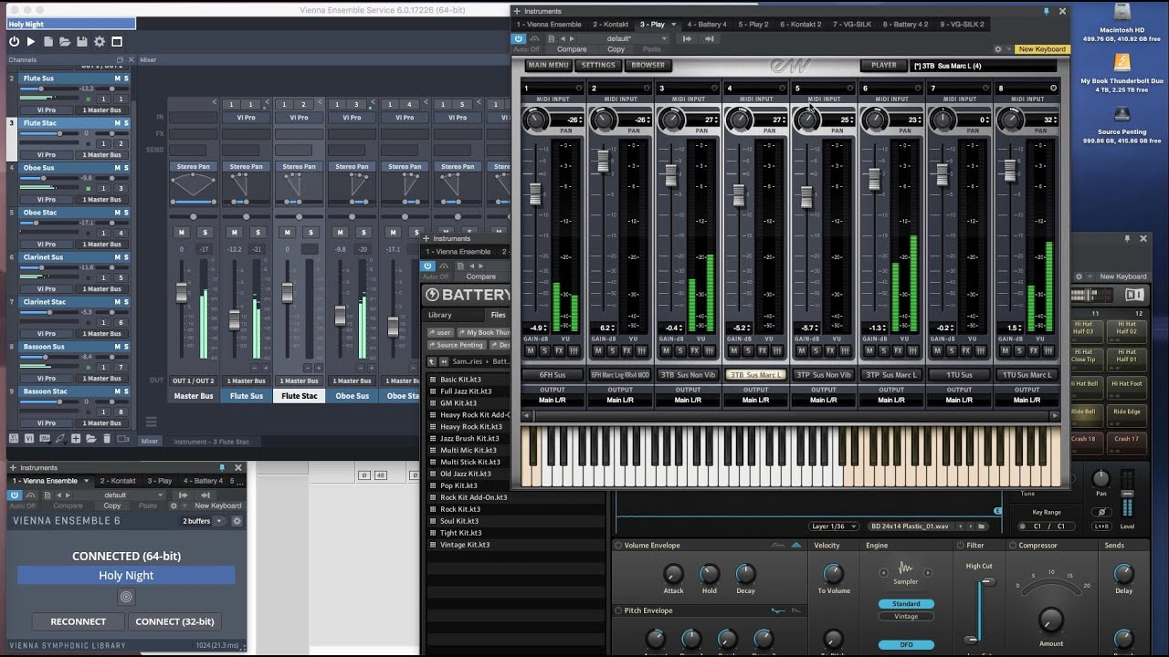This screenshot has height=657, width=1169.
Task: Click the save disk icon in Vienna Ensemble toolbar
Action: pyautogui.click(x=82, y=41)
